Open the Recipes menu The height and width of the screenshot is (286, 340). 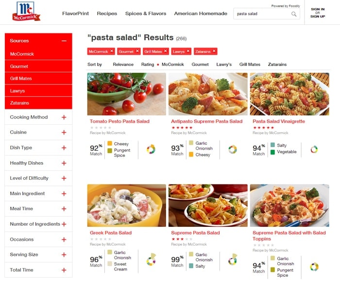(x=107, y=14)
